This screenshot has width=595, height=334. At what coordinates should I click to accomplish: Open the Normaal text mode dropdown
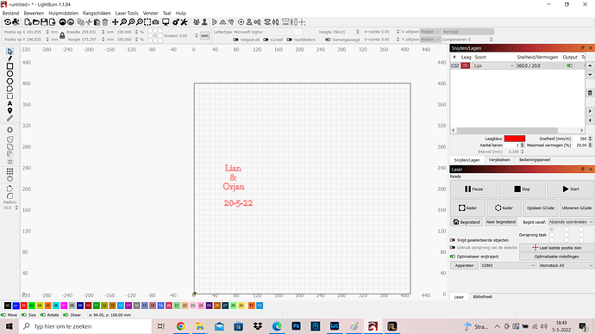tap(468, 32)
